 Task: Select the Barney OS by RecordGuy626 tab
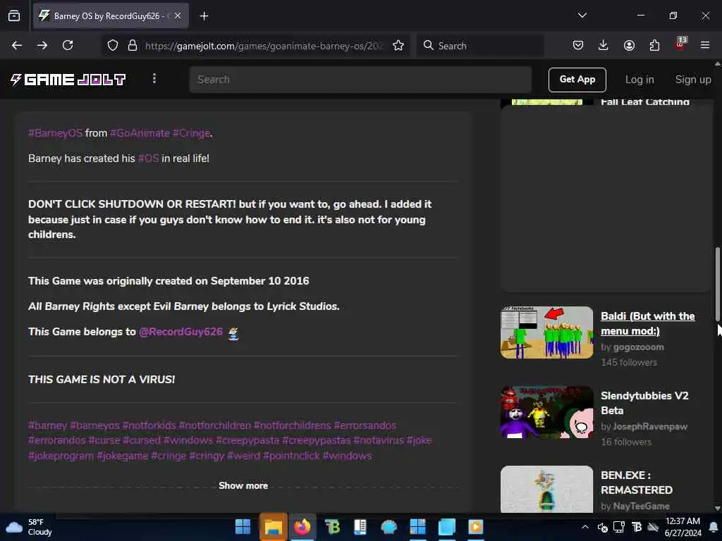point(111,16)
